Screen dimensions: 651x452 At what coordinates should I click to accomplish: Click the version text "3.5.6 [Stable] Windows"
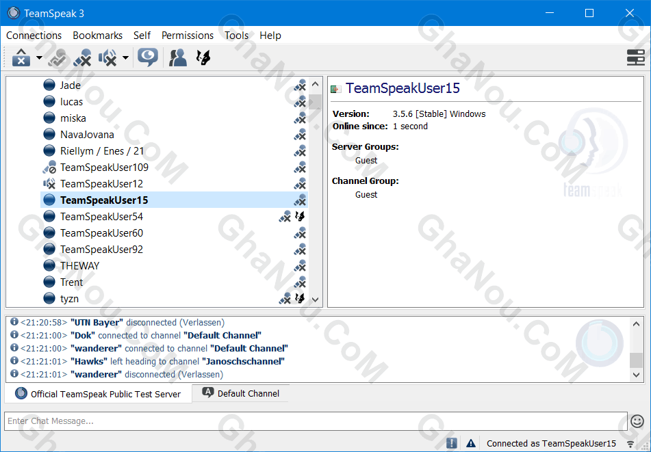(439, 114)
